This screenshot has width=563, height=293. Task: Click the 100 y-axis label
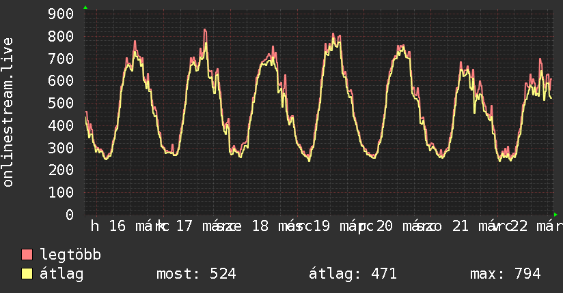61,192
